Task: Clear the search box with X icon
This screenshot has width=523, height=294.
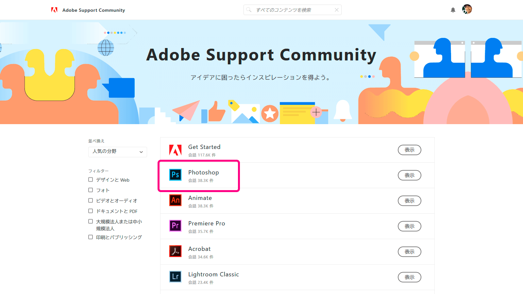Action: click(336, 10)
